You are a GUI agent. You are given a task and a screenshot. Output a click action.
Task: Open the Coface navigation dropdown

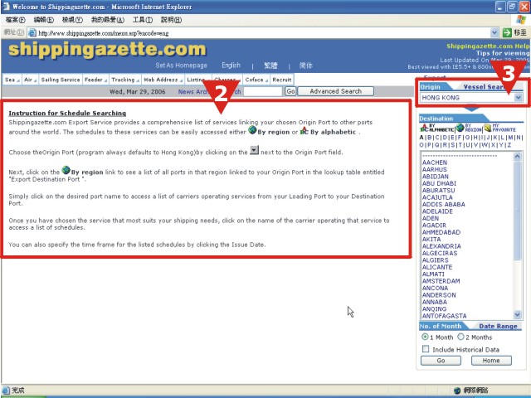click(x=256, y=80)
